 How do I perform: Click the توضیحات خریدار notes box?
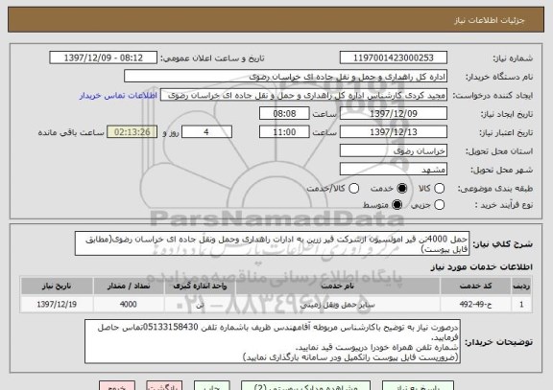coord(273,342)
